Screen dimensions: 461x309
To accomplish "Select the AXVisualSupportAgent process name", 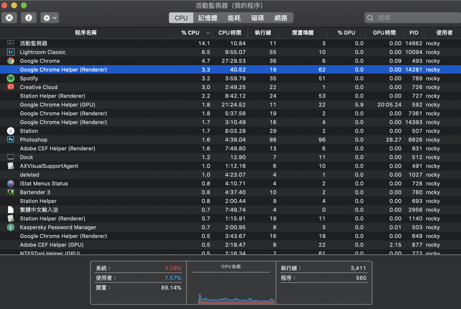I will click(x=49, y=166).
